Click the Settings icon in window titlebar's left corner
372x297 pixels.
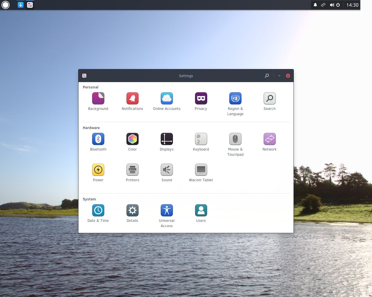84,76
